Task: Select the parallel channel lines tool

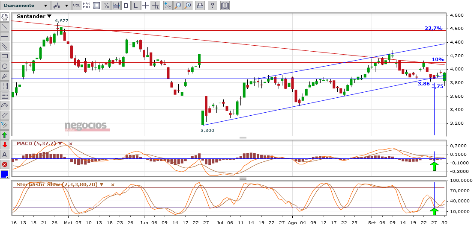Action: (x=5, y=47)
